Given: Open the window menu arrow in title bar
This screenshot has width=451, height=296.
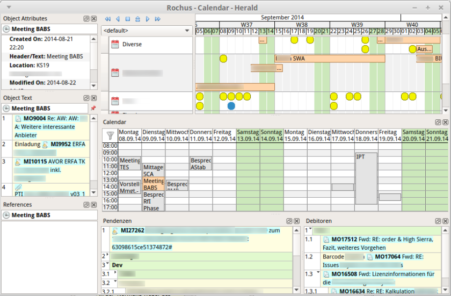Looking at the screenshot, I should click(9, 7).
